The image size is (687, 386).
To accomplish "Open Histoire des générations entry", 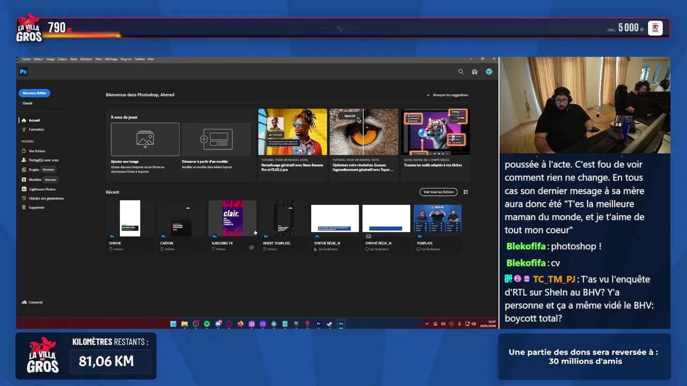I will tap(42, 198).
